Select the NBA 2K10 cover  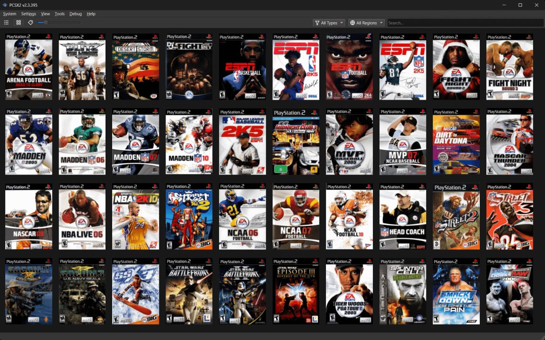pos(136,216)
